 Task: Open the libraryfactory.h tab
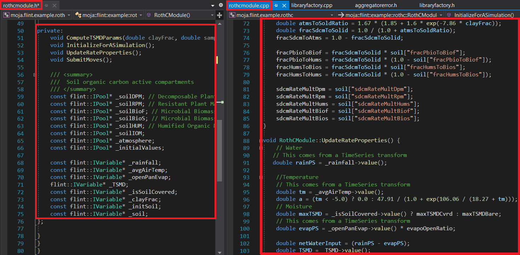(437, 5)
